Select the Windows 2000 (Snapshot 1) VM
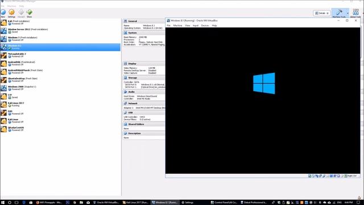 click(60, 88)
